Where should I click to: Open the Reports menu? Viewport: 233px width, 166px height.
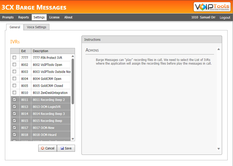[x=24, y=17]
